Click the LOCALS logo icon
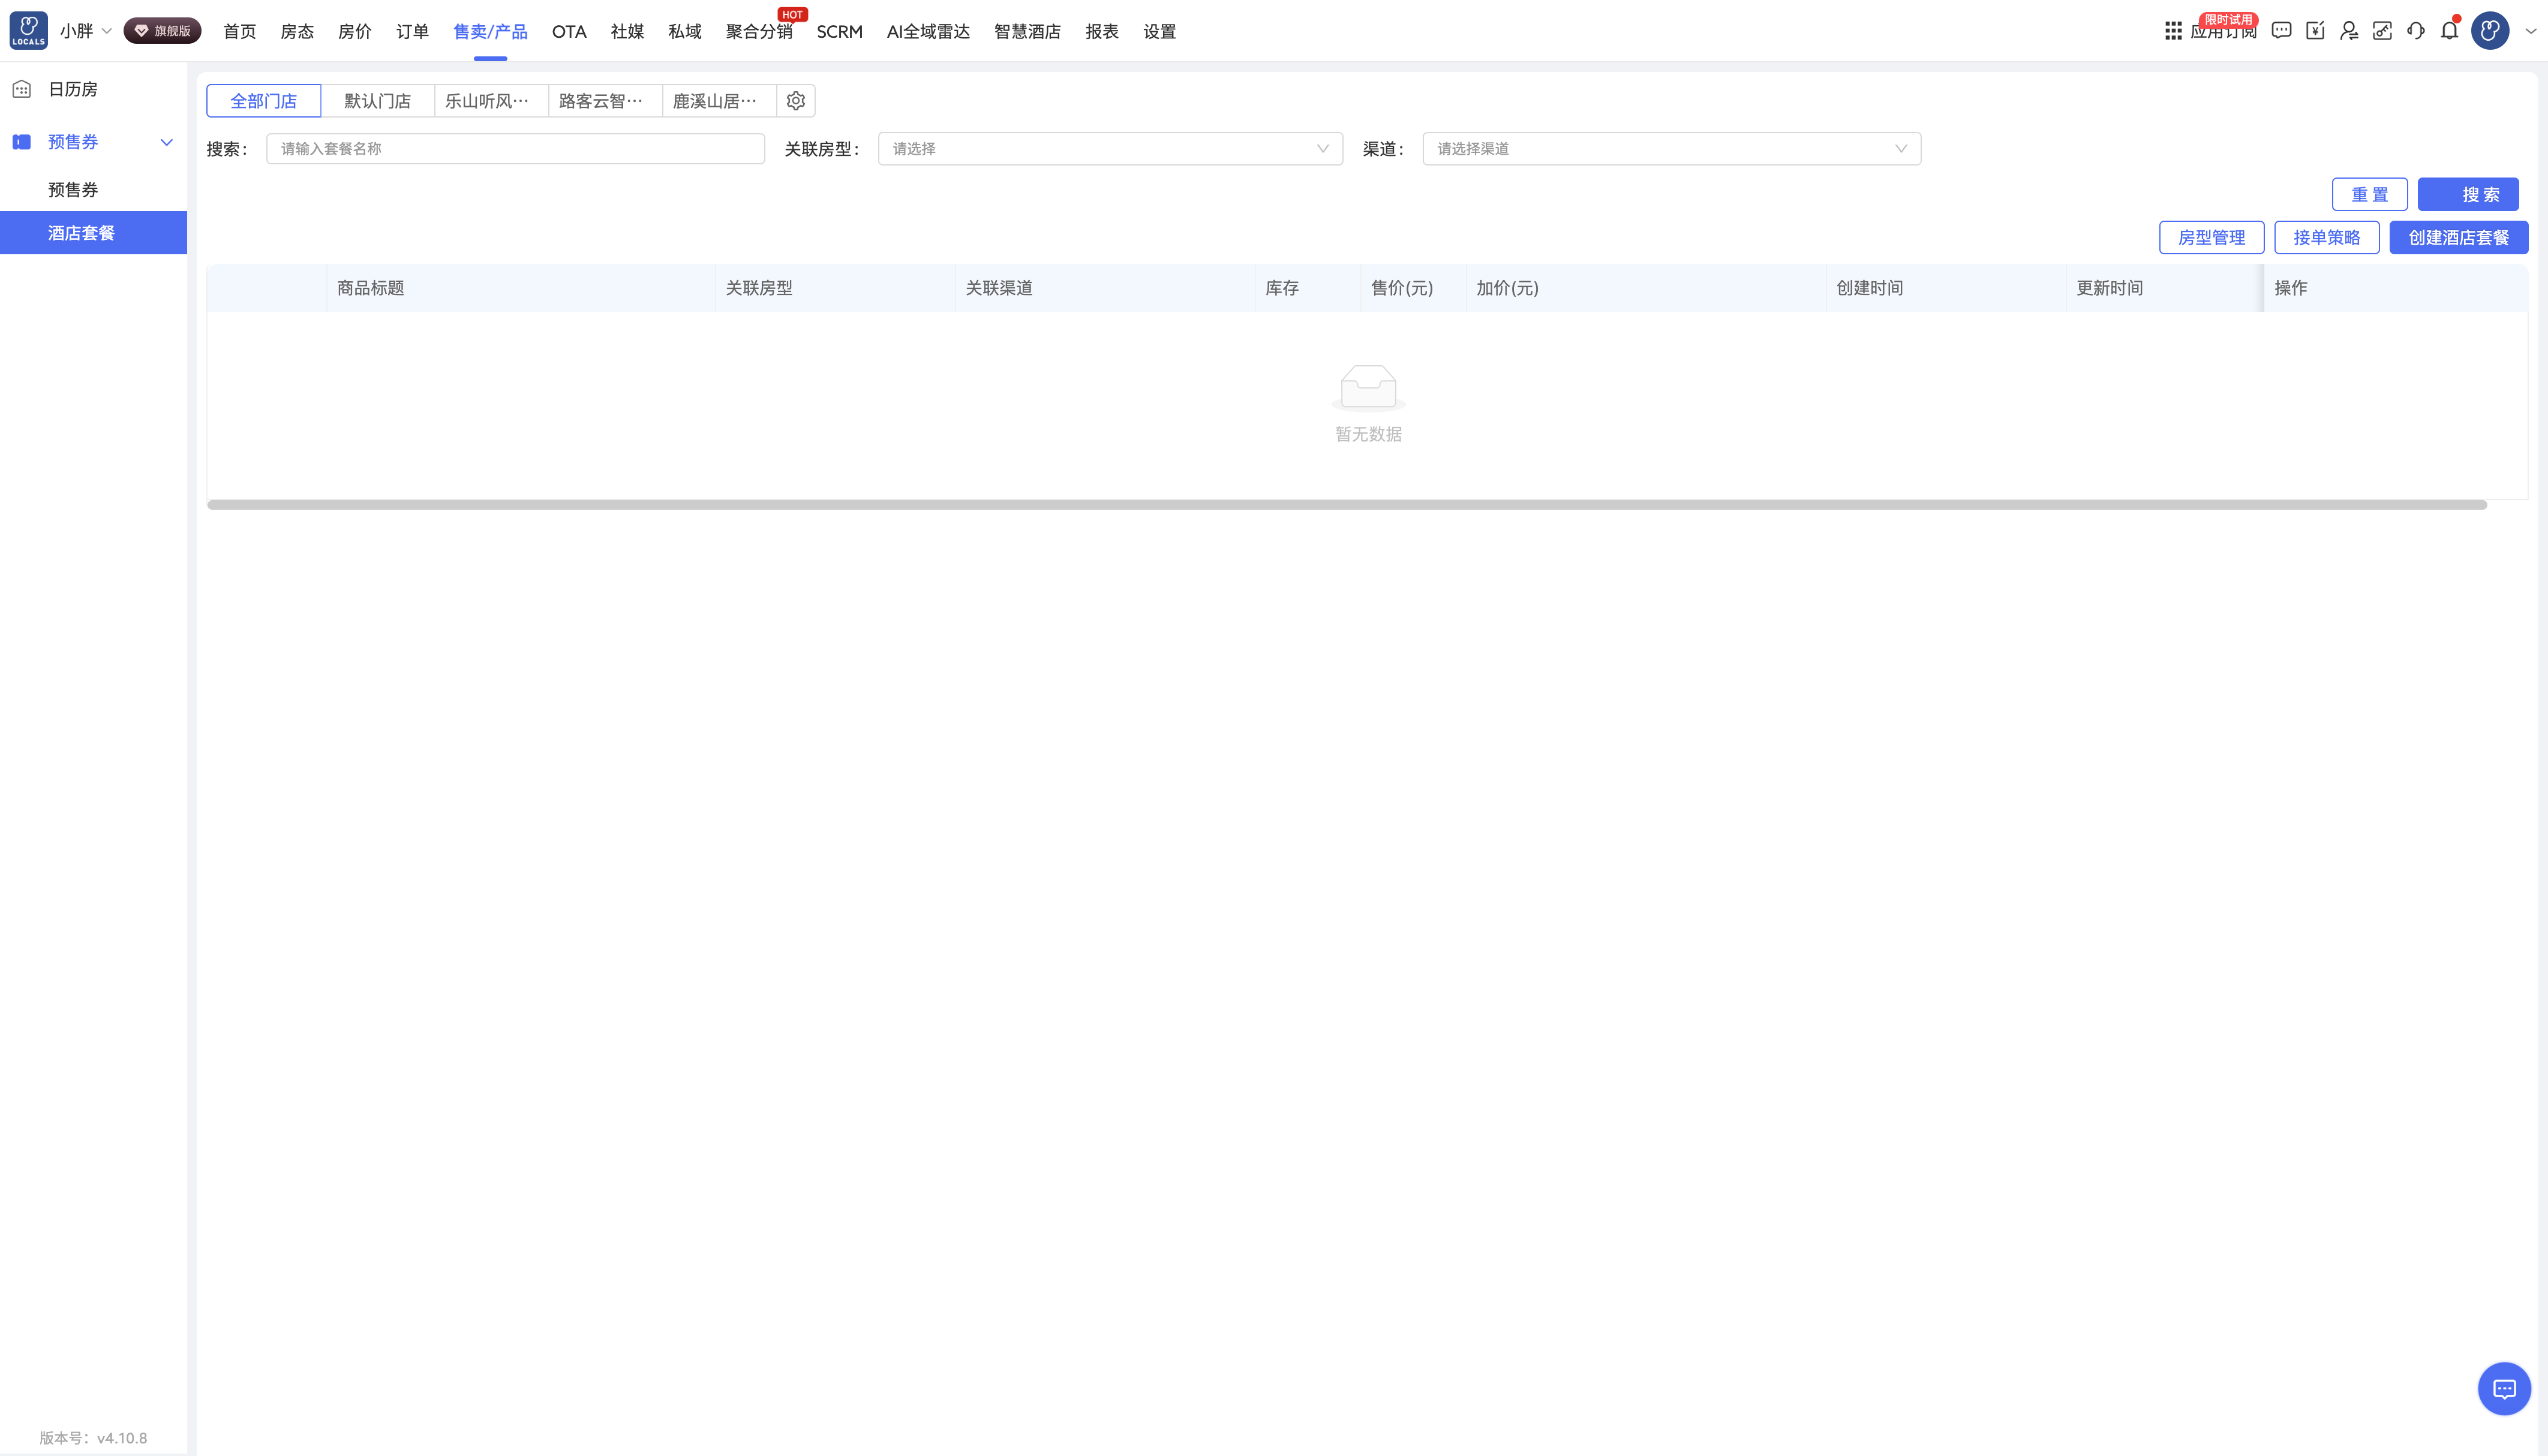The image size is (2548, 1456). coord(28,30)
